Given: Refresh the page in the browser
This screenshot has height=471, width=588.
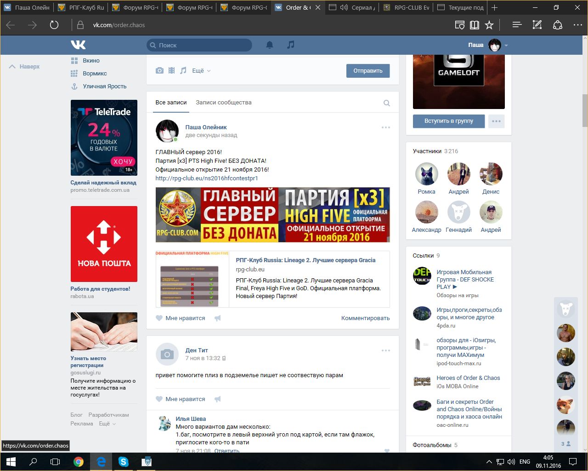Looking at the screenshot, I should pyautogui.click(x=54, y=25).
